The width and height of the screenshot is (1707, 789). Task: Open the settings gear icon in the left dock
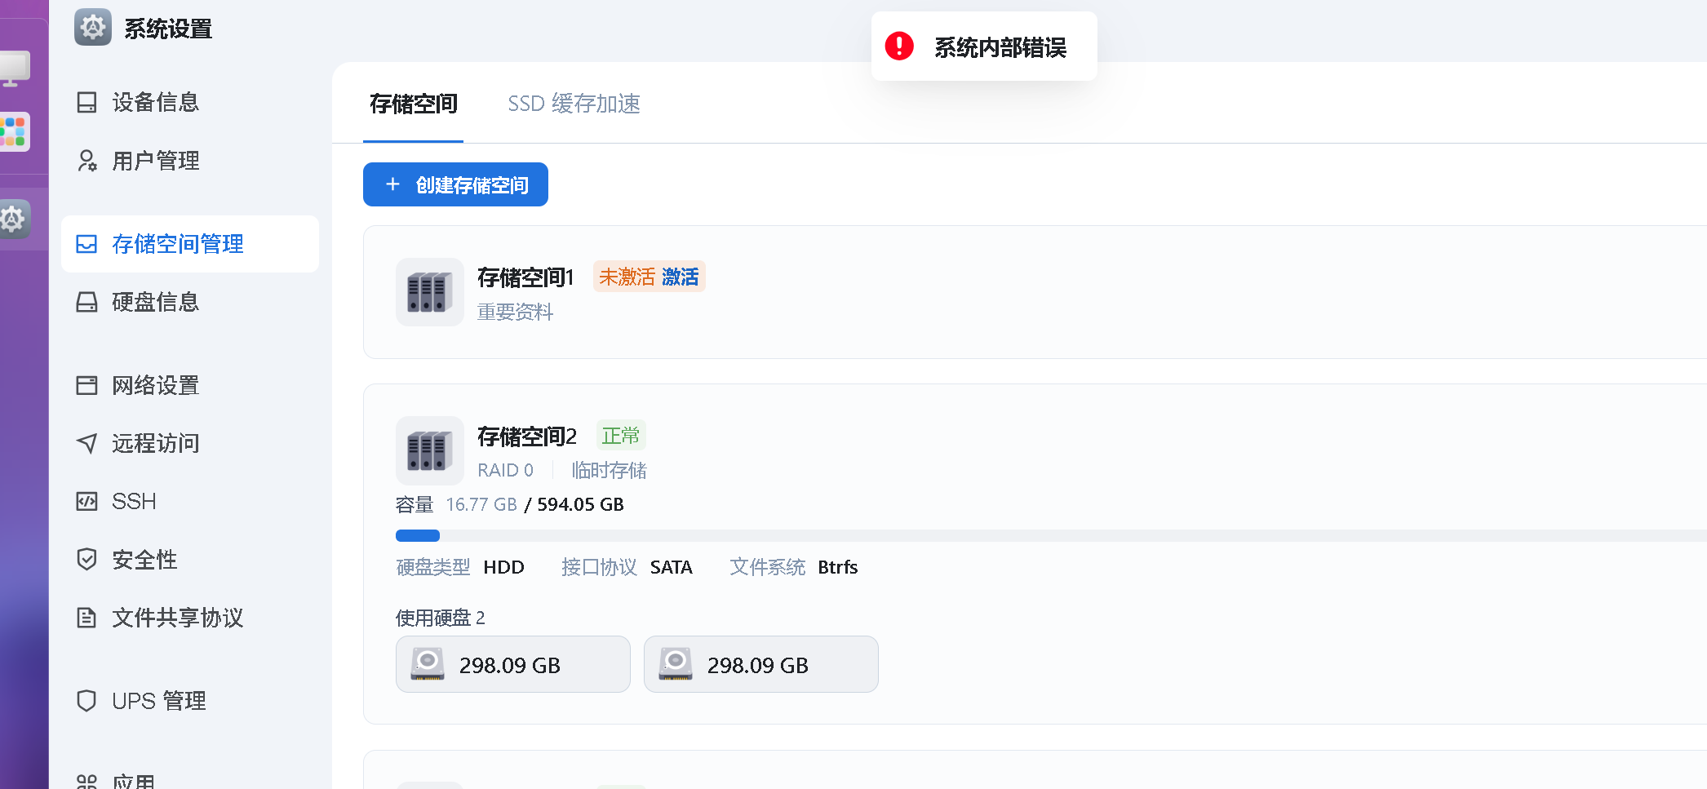pyautogui.click(x=14, y=219)
